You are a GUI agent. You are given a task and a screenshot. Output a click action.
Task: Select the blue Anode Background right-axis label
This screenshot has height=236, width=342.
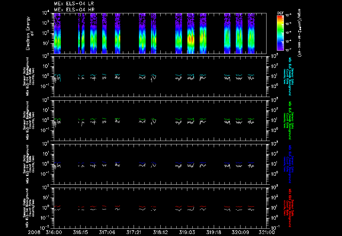pos(288,164)
